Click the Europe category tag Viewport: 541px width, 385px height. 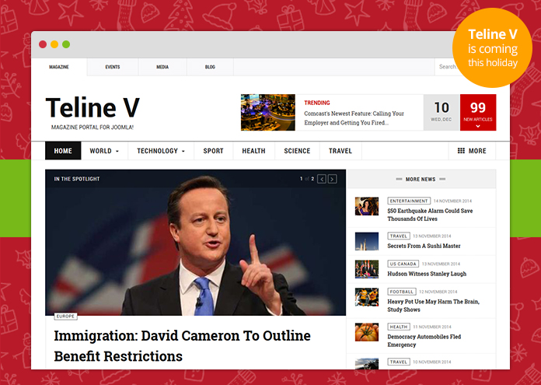(x=65, y=317)
